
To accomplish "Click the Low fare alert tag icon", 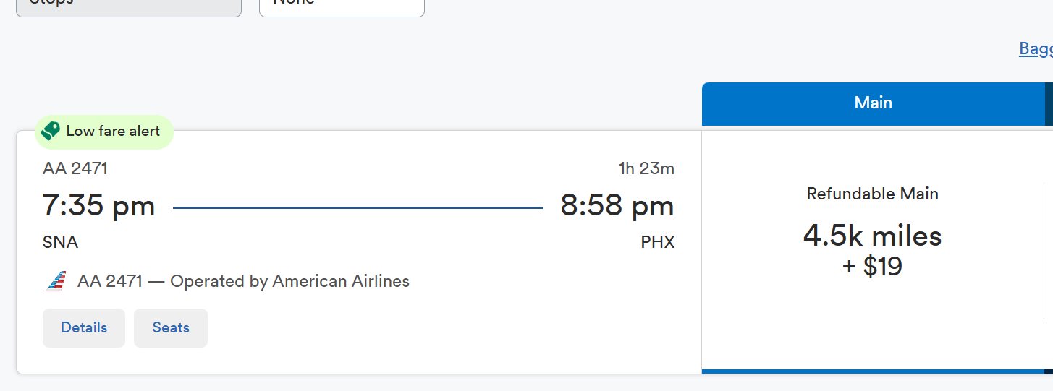I will point(51,132).
